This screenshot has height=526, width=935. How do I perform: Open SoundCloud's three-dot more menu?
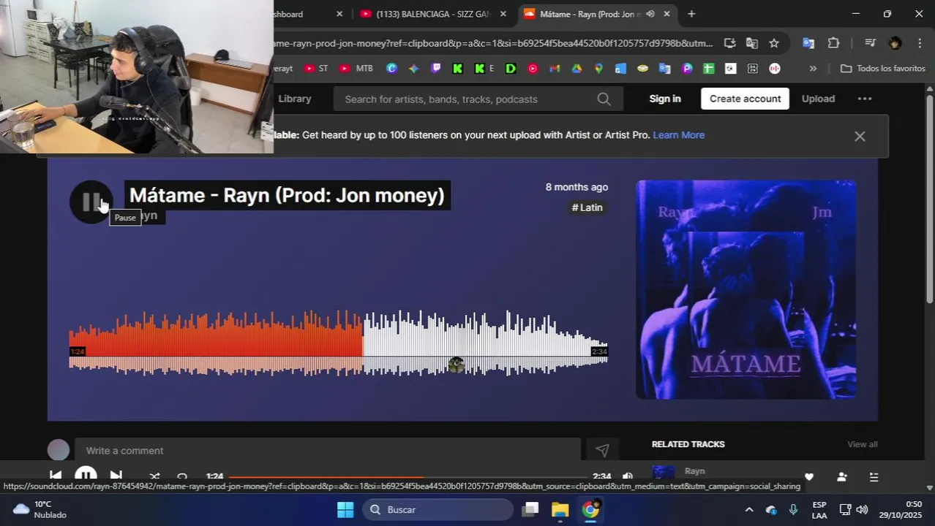865,99
